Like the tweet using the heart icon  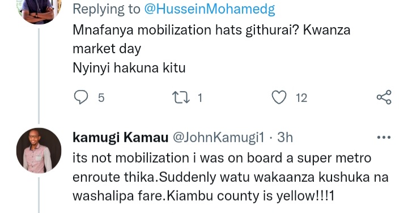tap(279, 97)
